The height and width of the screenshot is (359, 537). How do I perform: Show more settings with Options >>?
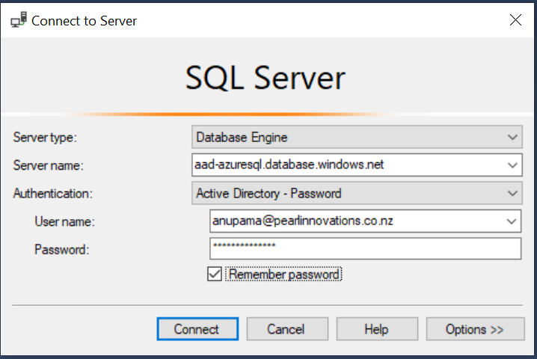tap(474, 329)
